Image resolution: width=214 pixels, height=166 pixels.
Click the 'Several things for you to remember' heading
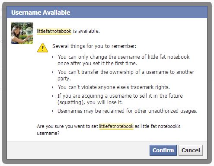click(94, 46)
